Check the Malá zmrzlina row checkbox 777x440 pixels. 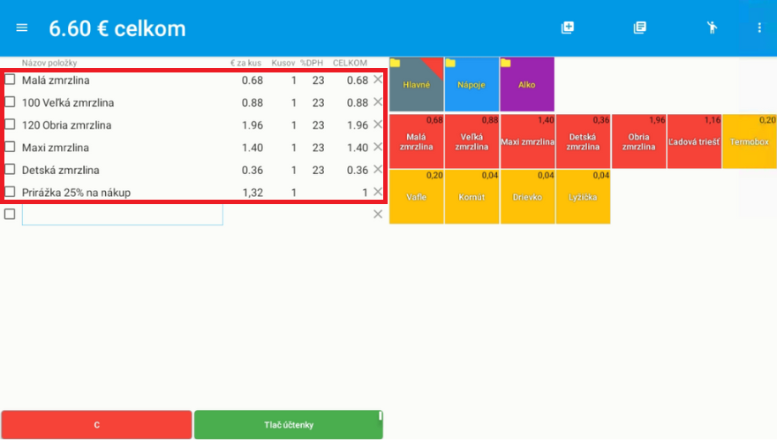pyautogui.click(x=10, y=80)
